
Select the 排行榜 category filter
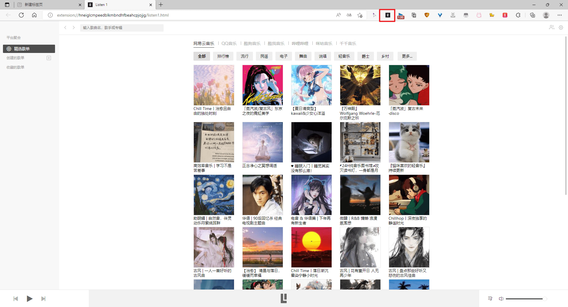tap(223, 56)
